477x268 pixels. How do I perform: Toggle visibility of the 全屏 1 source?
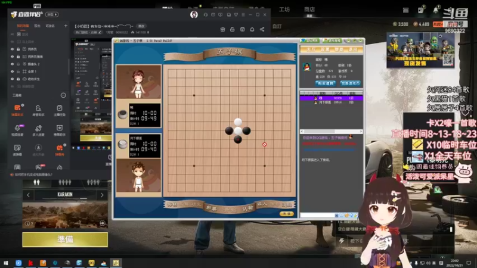[x=13, y=71]
